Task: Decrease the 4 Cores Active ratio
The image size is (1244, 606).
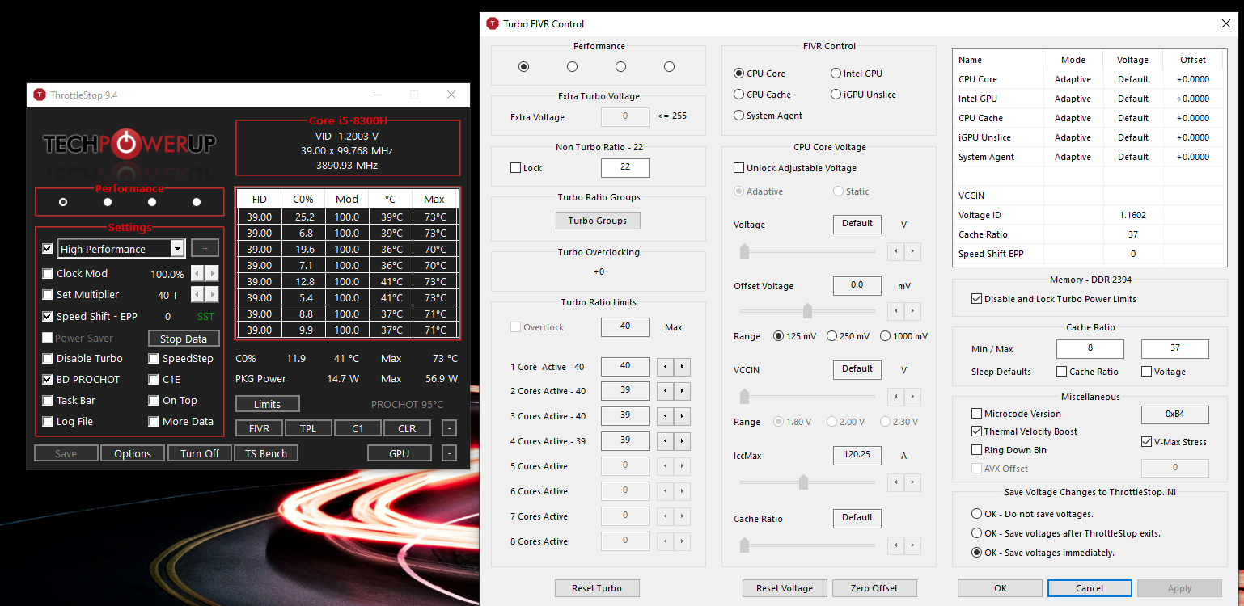Action: pos(665,441)
